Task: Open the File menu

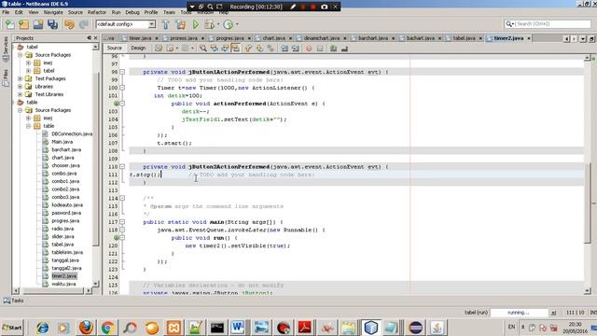Action: pos(6,12)
